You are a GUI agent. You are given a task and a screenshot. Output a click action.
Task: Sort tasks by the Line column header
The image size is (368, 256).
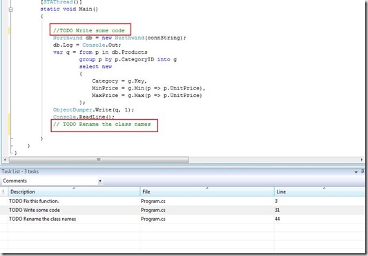coord(319,191)
